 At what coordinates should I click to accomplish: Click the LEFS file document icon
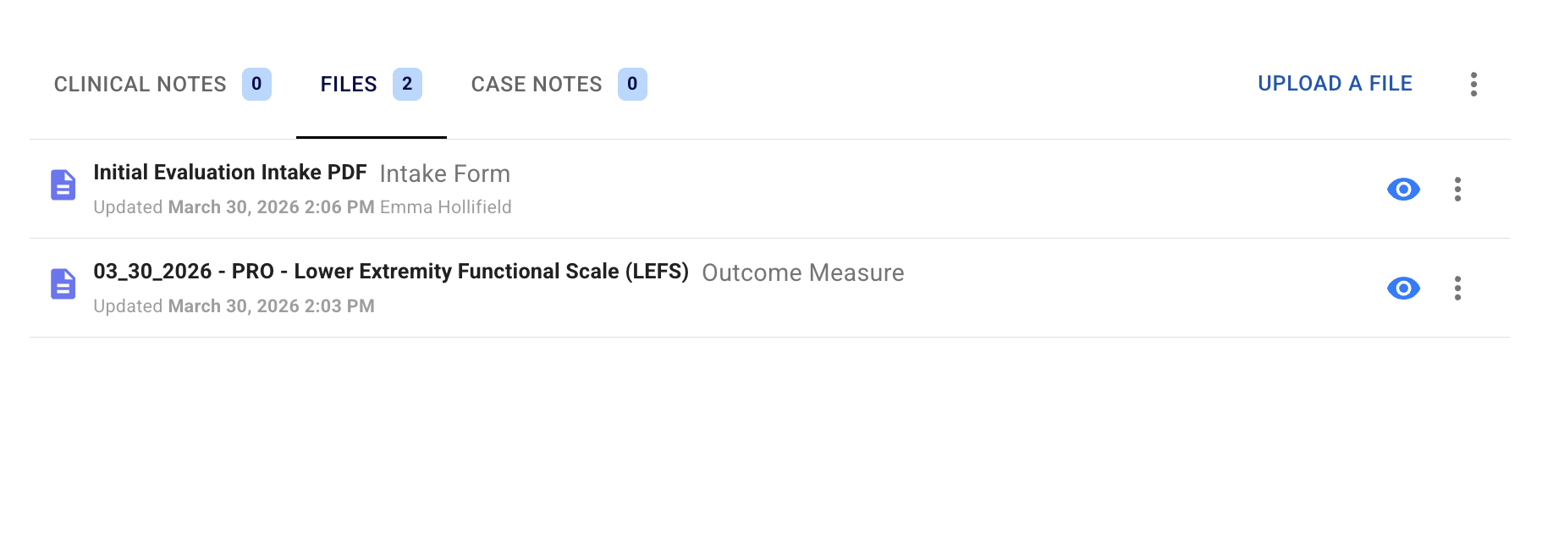click(63, 284)
